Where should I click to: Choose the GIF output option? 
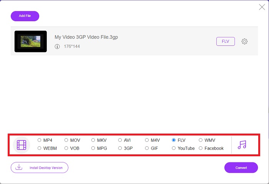[147, 148]
